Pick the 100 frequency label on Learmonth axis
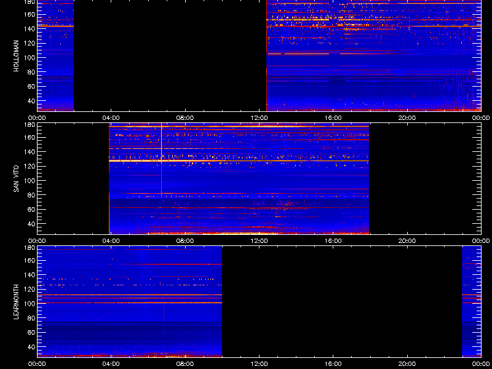The image size is (492, 369). pos(30,304)
